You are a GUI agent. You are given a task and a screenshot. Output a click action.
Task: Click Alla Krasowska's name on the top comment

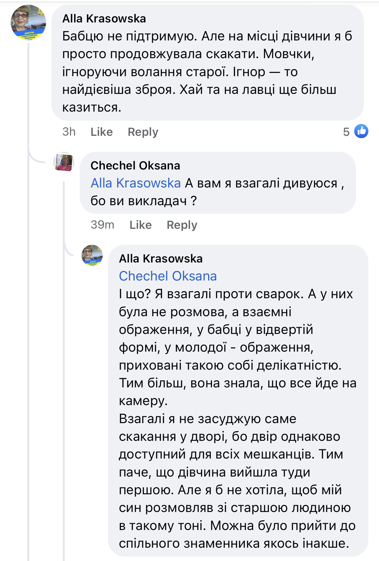[104, 19]
